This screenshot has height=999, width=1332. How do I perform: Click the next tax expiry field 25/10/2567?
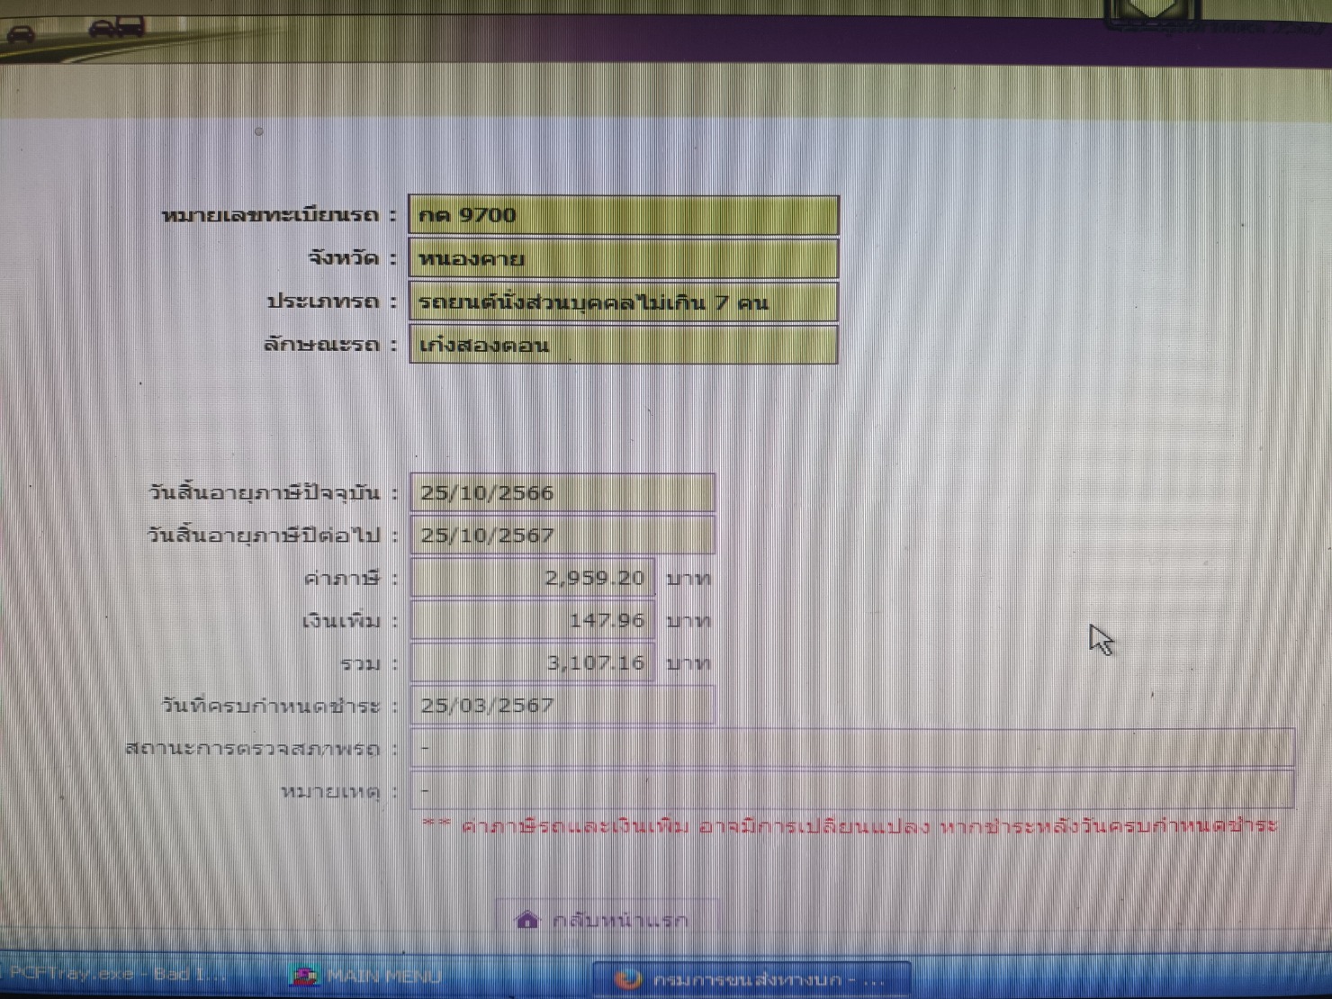[x=562, y=535]
